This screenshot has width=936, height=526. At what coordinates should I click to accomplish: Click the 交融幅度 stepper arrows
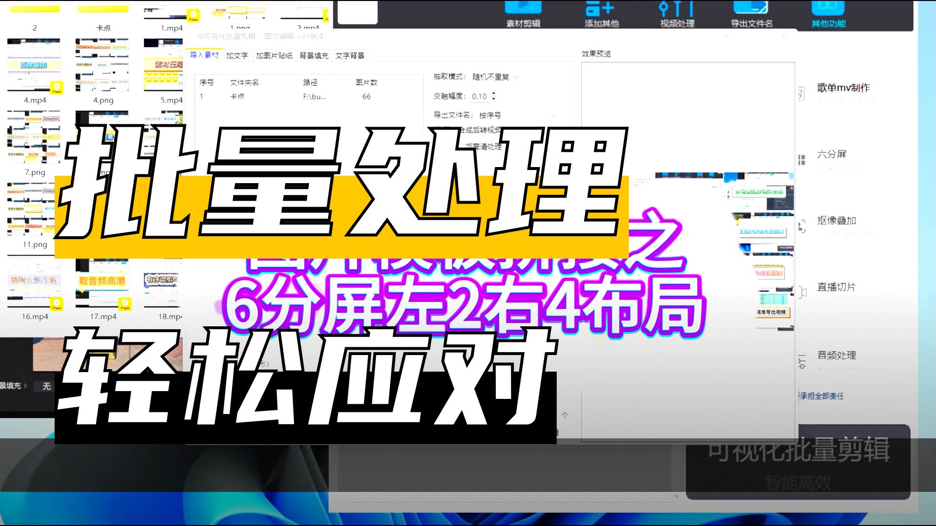coord(493,95)
